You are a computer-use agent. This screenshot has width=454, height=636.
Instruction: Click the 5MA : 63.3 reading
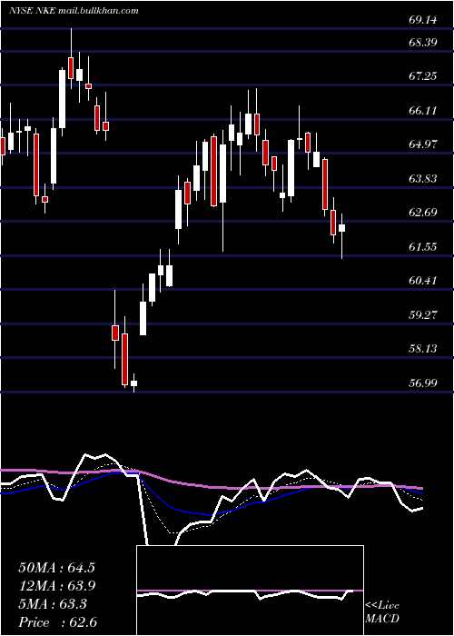click(53, 604)
